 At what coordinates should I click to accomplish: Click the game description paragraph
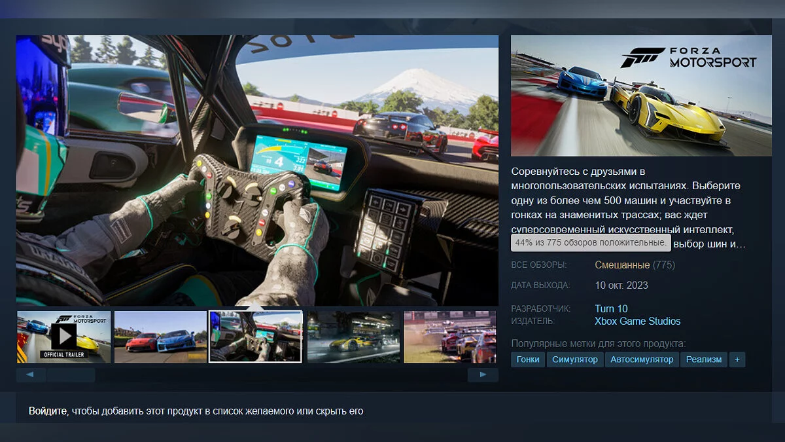(629, 208)
